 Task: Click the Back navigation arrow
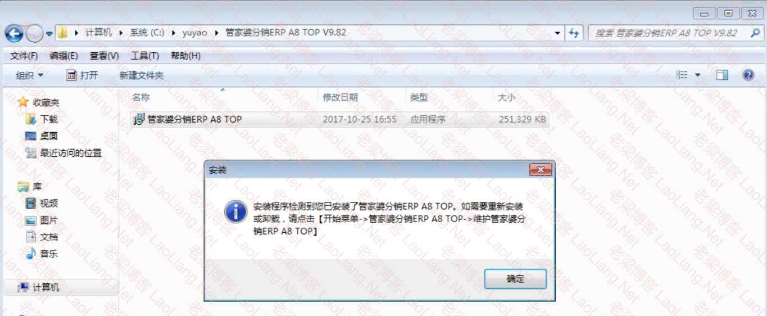tap(13, 34)
